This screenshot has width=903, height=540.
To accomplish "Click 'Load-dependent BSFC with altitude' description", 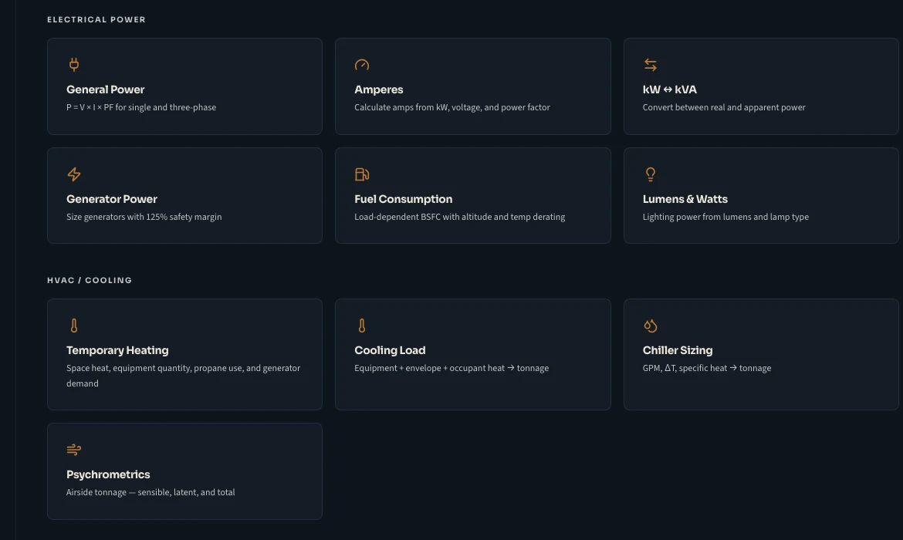I will point(459,217).
